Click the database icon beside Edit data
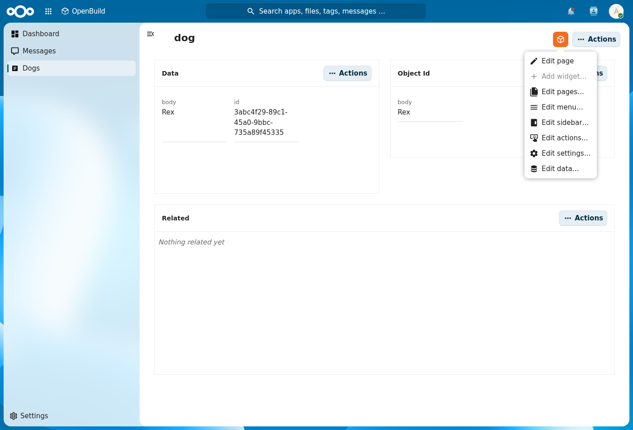This screenshot has width=633, height=430. pos(534,169)
